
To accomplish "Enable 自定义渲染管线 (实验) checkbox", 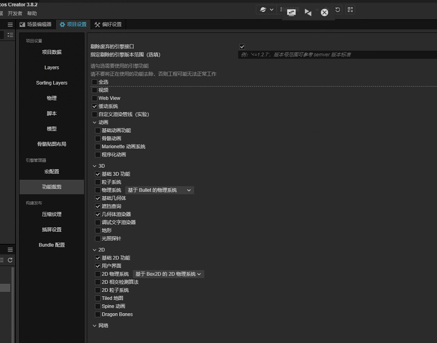I will (95, 114).
